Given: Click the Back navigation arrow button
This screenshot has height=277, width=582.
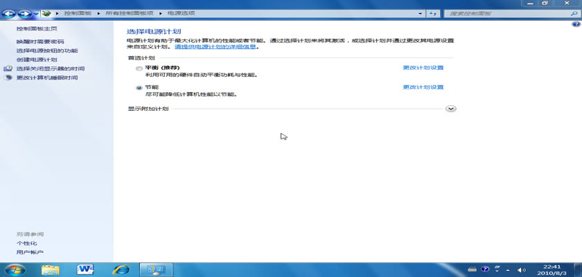Looking at the screenshot, I should click(x=9, y=13).
